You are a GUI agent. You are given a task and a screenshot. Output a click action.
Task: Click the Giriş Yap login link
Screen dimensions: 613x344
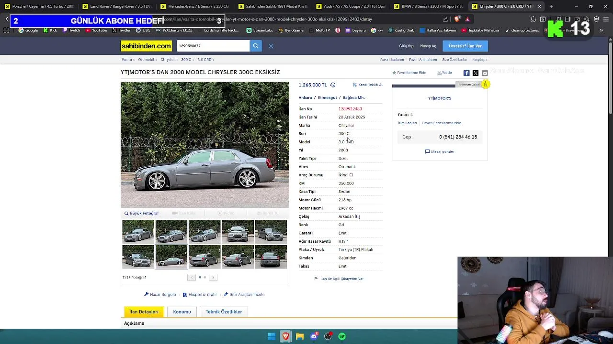click(406, 46)
